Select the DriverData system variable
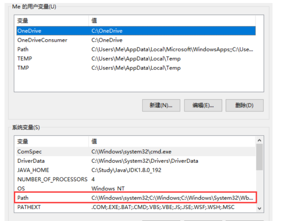Screen dimensions: 282x221 (x=136, y=161)
